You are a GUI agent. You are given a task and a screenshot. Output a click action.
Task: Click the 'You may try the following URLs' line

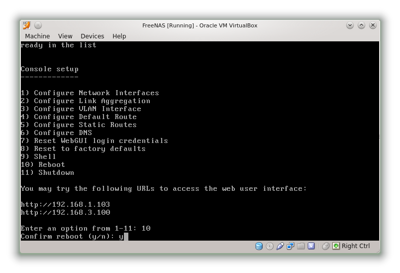(x=164, y=188)
